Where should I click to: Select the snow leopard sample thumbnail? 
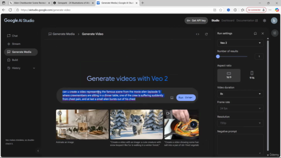137,125
